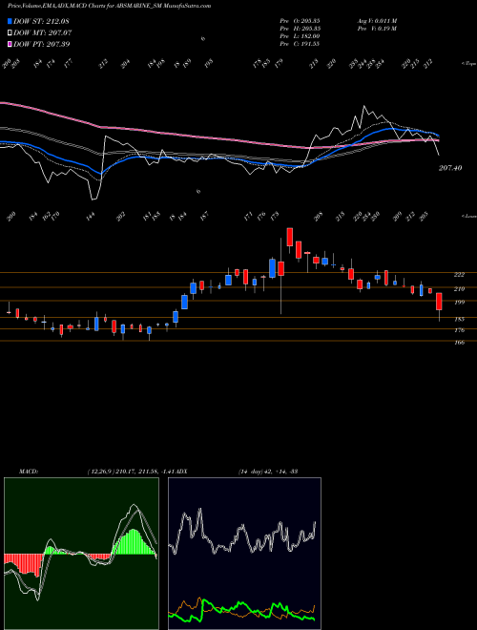Viewport: 477px width, 630px height.
Task: Select the 'DOW ST: 212.08' legend text
Action: tap(41, 21)
